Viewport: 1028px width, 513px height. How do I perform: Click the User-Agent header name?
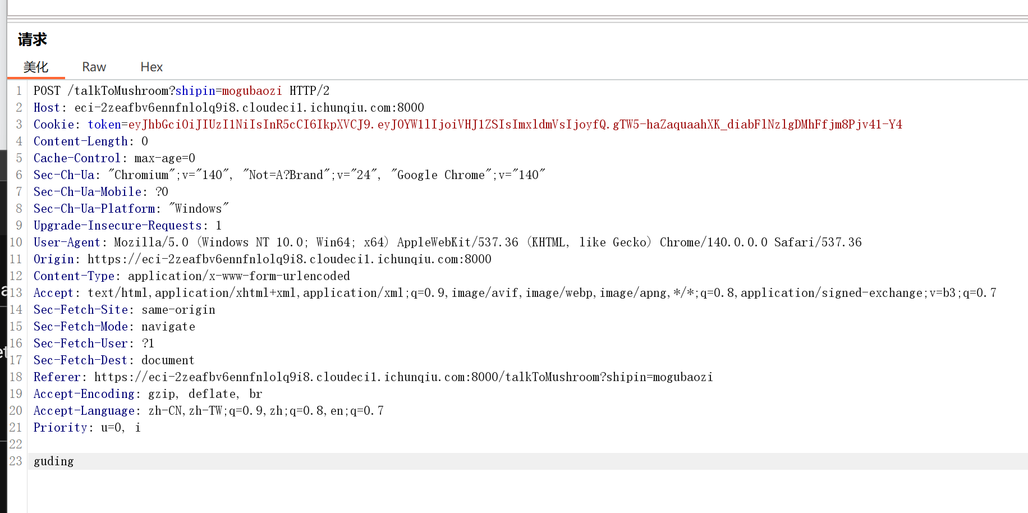(x=67, y=242)
